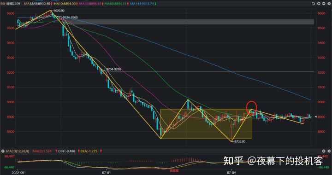Screen dimensions: 332x175
Task: Click the MA60:8894.13 value
Action: pos(115,4)
